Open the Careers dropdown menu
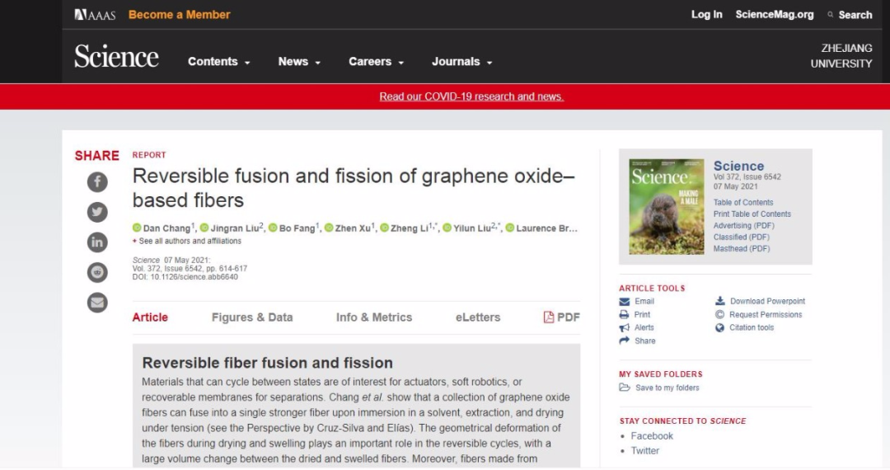 tap(377, 61)
